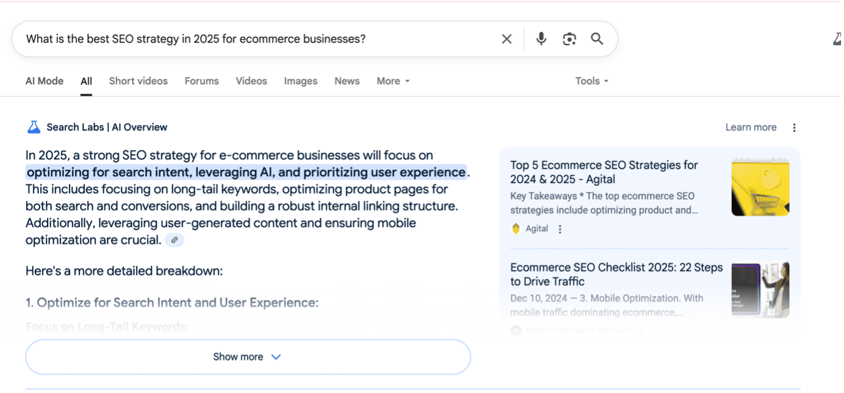
Task: Expand the AI Overview with Show more
Action: tap(248, 357)
